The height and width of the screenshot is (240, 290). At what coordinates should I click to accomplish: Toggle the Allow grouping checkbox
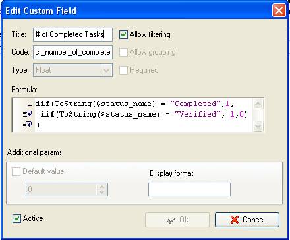tap(123, 52)
